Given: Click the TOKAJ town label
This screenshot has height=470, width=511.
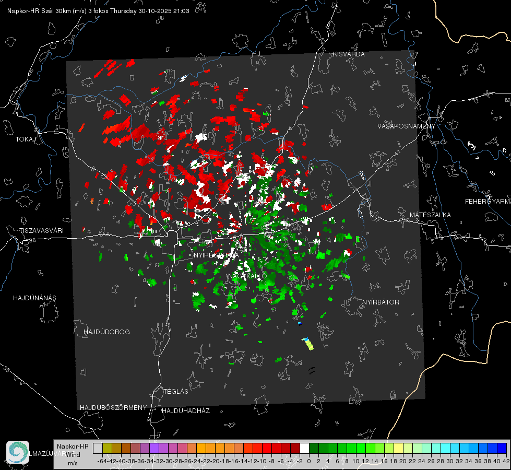Looking at the screenshot, I should [26, 139].
